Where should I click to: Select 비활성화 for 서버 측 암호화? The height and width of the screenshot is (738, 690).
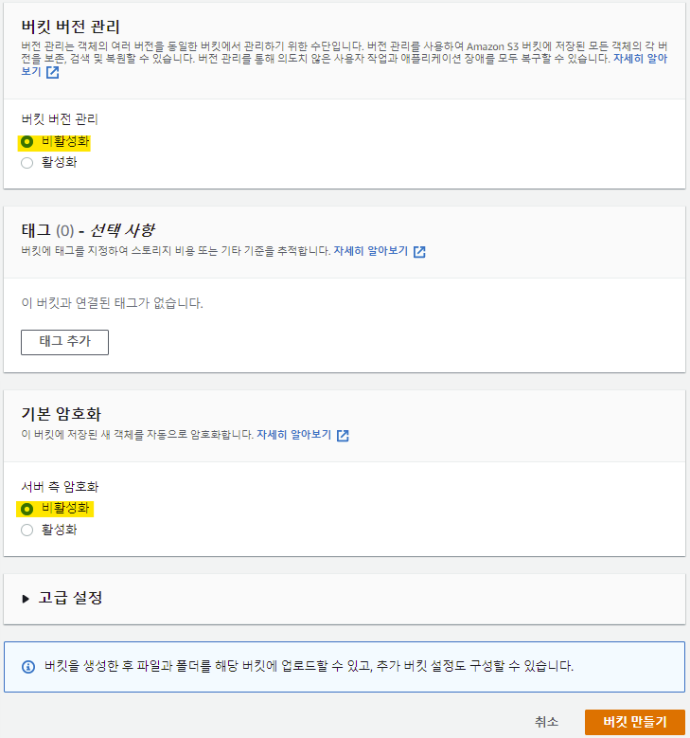click(x=27, y=509)
